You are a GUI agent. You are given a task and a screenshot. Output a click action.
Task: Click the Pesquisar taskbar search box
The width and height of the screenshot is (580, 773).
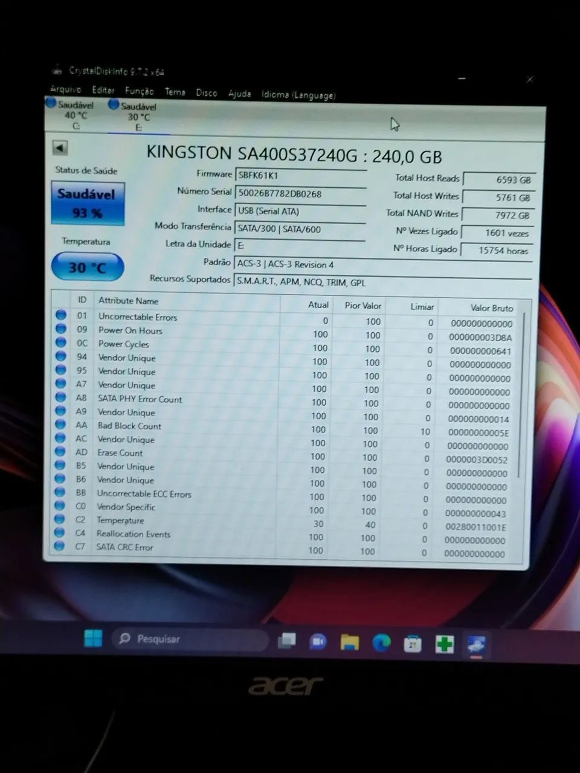[x=190, y=639]
